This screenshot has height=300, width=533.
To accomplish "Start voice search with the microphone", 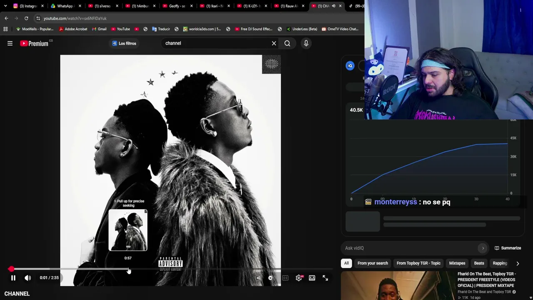I will point(306,43).
